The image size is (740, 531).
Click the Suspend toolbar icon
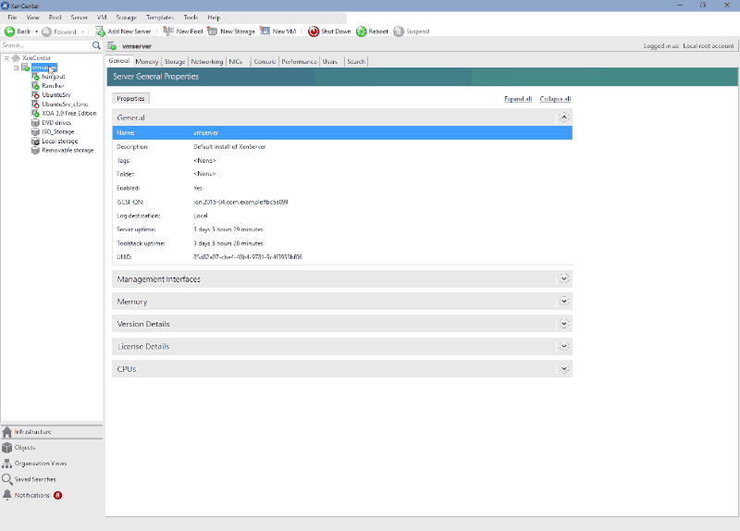(x=399, y=31)
